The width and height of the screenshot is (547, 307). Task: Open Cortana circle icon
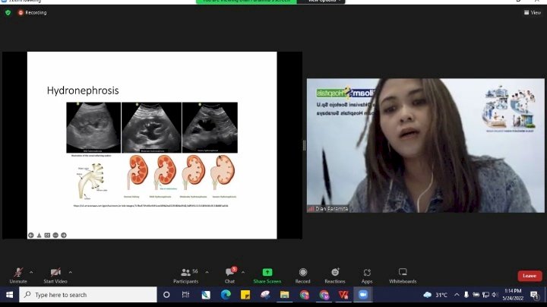166,295
